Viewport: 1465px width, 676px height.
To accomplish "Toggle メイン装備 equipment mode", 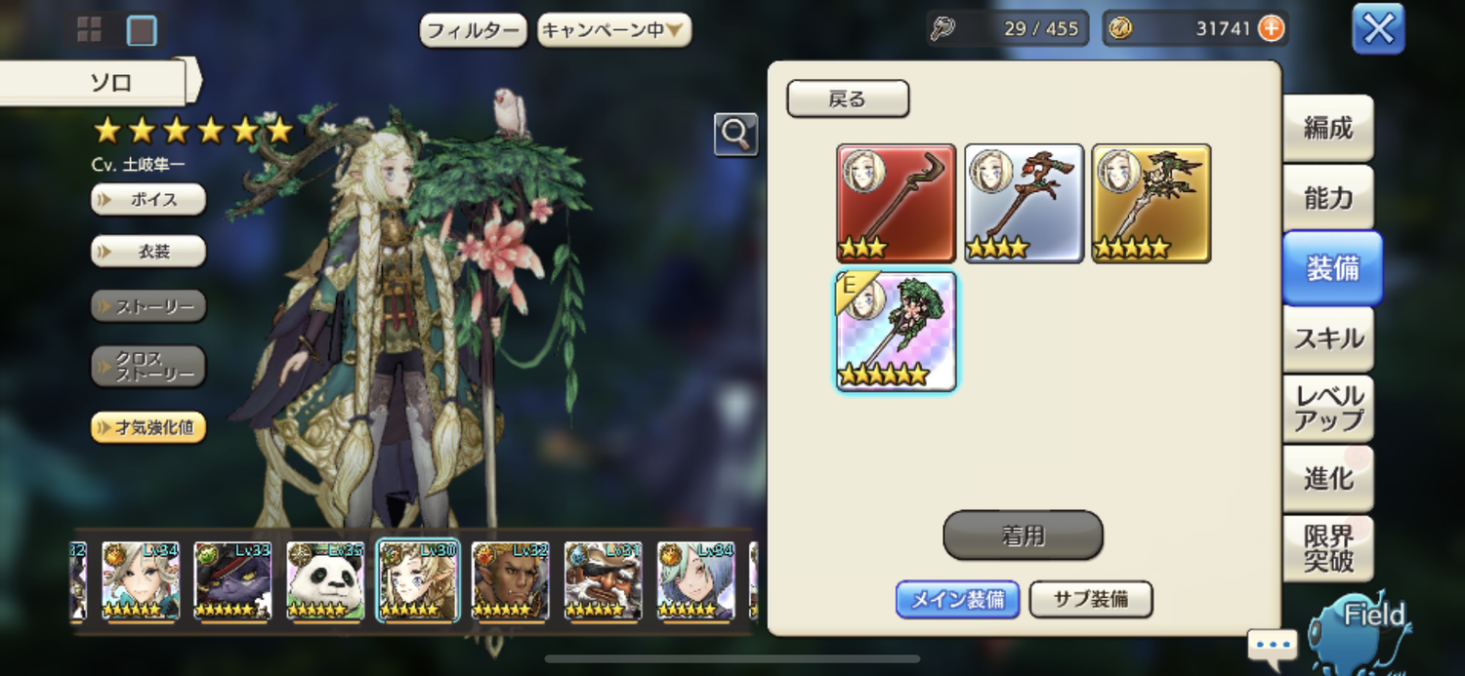I will [x=958, y=599].
